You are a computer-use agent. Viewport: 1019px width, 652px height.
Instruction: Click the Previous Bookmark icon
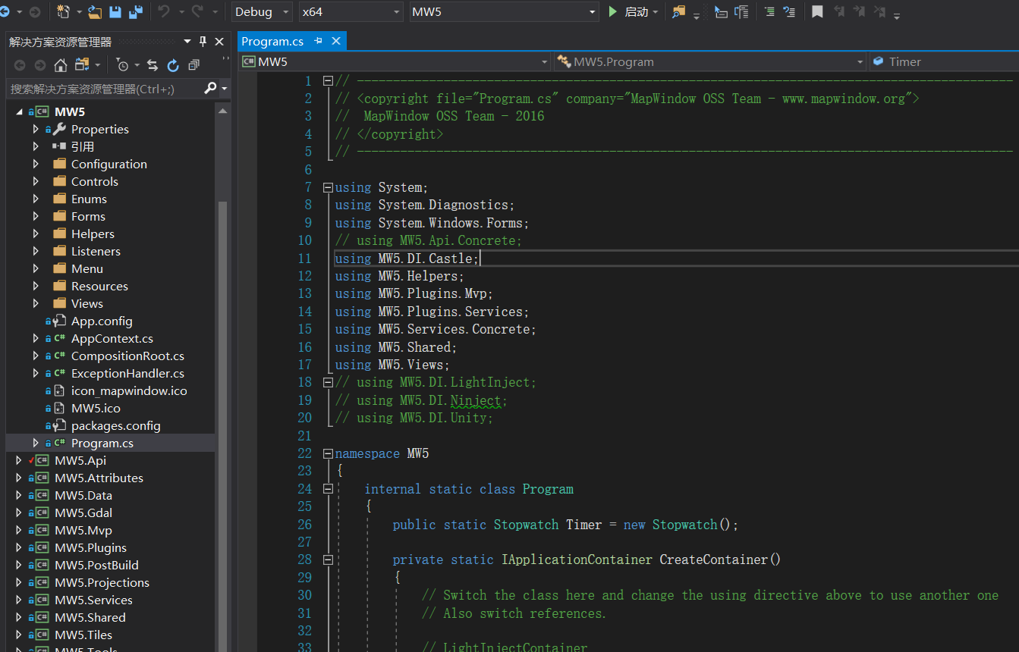point(838,12)
